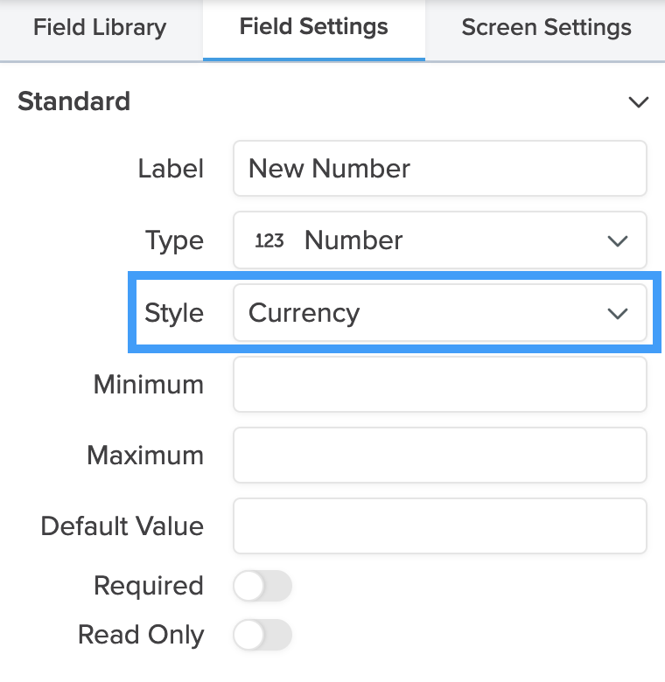Screen dimensions: 665x682
Task: Click the Minimum input field
Action: pyautogui.click(x=440, y=385)
